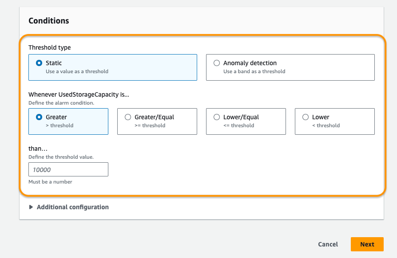Click the threshold value input field
Viewport: 397px width, 258px height.
(x=68, y=169)
